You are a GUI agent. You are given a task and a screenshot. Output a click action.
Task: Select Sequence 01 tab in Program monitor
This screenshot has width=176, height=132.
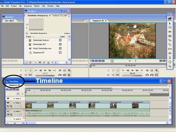[x=98, y=21]
